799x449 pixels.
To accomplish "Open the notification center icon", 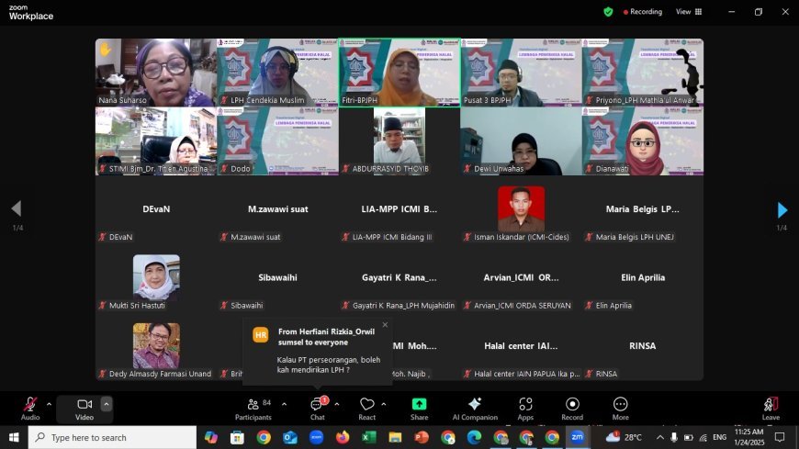I will [780, 437].
